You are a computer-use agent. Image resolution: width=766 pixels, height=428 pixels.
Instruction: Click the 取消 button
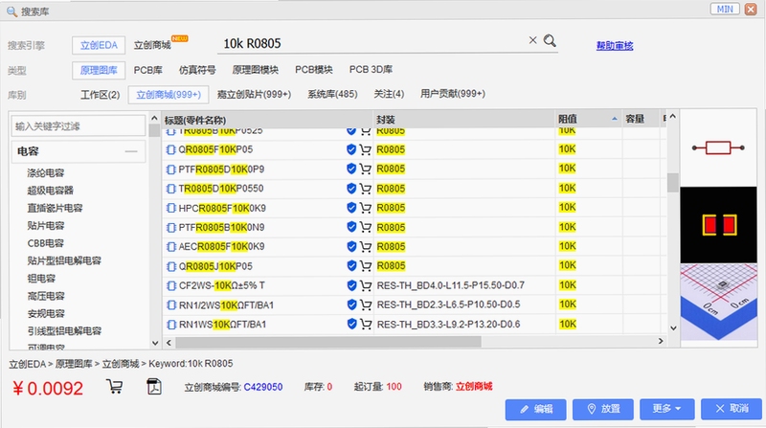click(732, 409)
